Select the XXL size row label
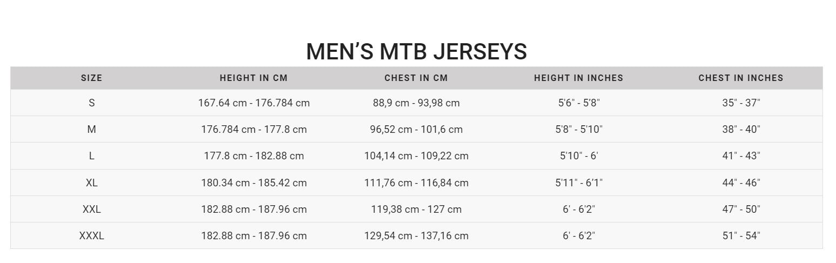836x263 pixels. click(91, 210)
